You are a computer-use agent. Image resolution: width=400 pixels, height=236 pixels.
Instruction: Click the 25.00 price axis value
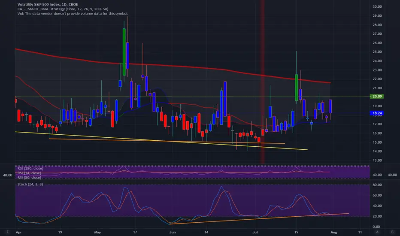click(x=377, y=52)
